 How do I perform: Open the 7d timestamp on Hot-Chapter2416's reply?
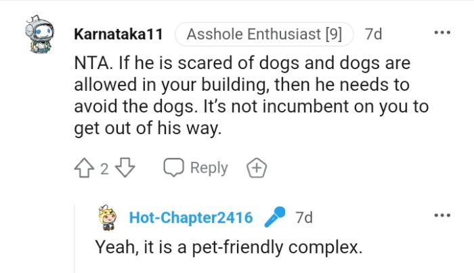pos(305,218)
